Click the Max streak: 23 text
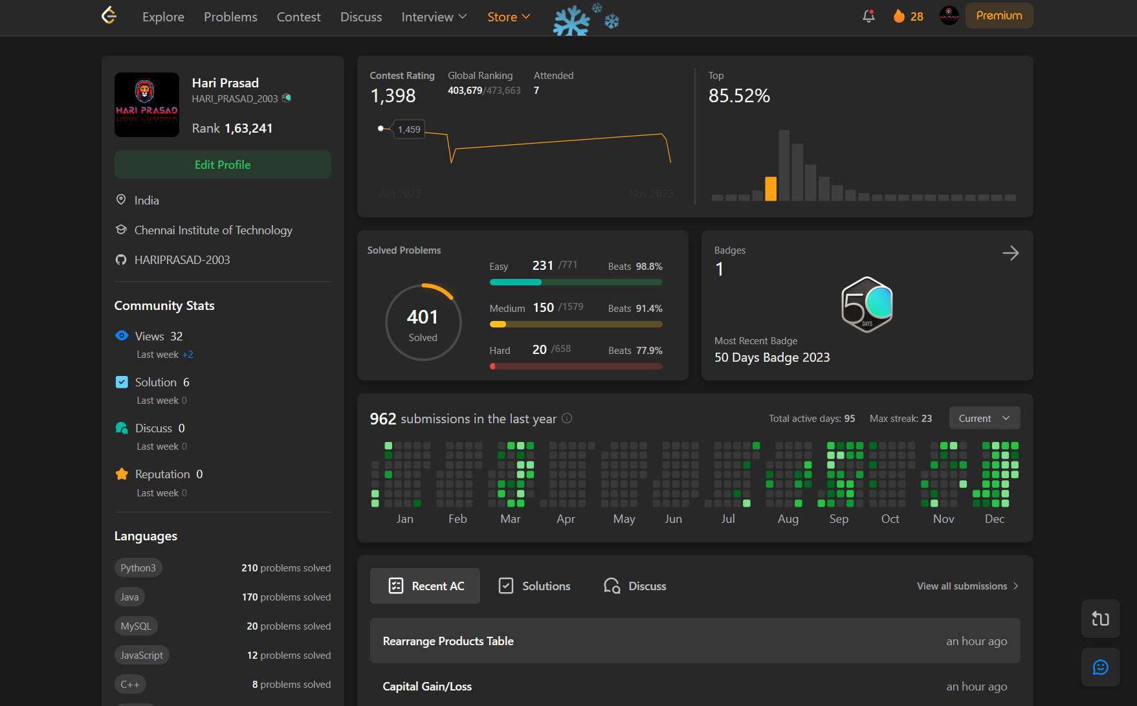This screenshot has height=706, width=1137. point(901,419)
